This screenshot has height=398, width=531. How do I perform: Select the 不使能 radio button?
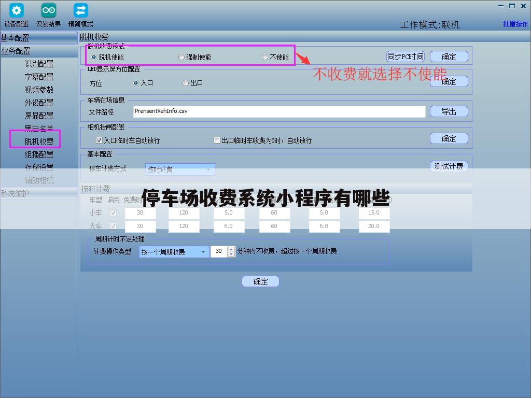point(265,57)
